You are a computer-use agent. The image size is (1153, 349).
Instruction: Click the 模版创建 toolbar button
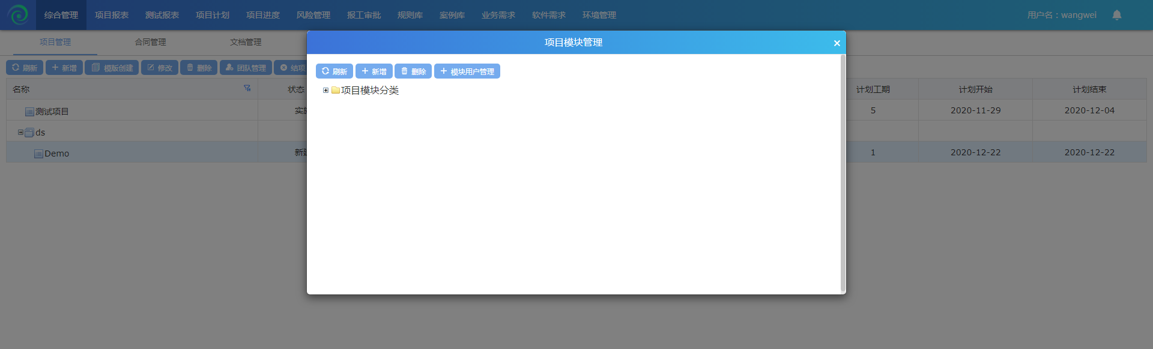pyautogui.click(x=112, y=68)
